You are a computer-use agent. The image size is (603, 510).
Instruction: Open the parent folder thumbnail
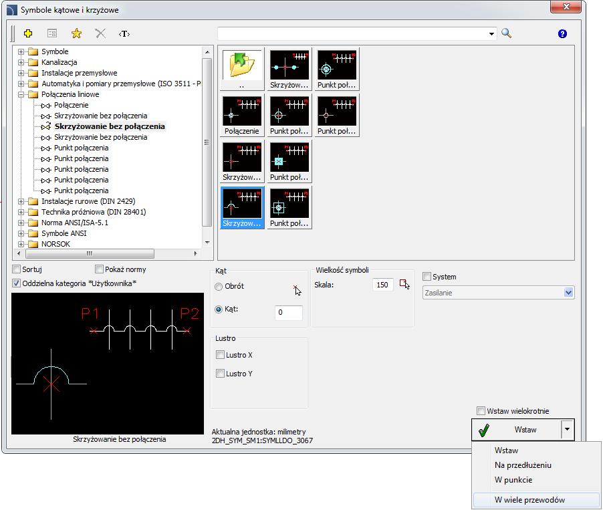tap(242, 70)
